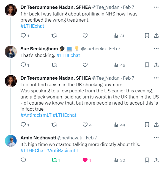Undo retweet on Amin Neghavati's tweet

point(54,160)
